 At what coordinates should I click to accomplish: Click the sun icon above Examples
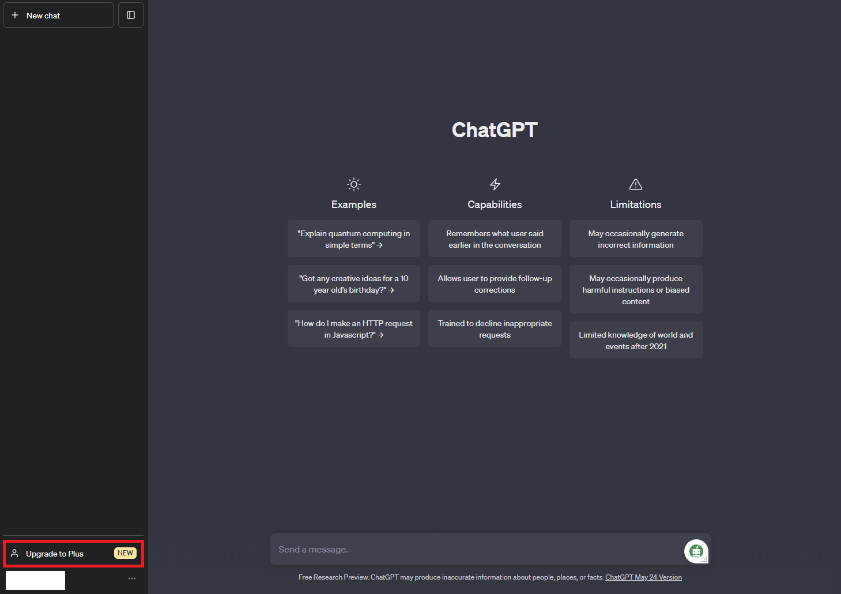[354, 184]
